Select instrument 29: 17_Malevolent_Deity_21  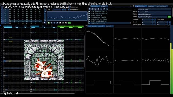point(109,13)
